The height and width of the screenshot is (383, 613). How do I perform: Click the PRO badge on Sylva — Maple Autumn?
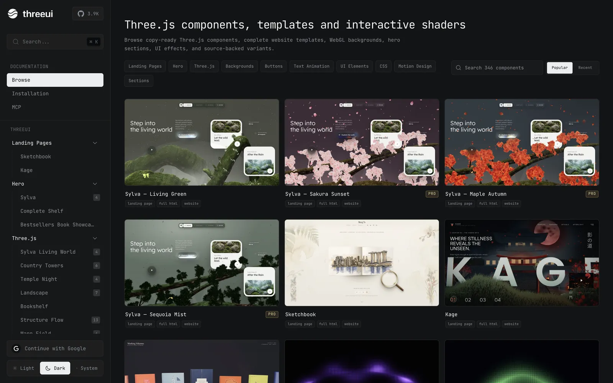pos(592,194)
